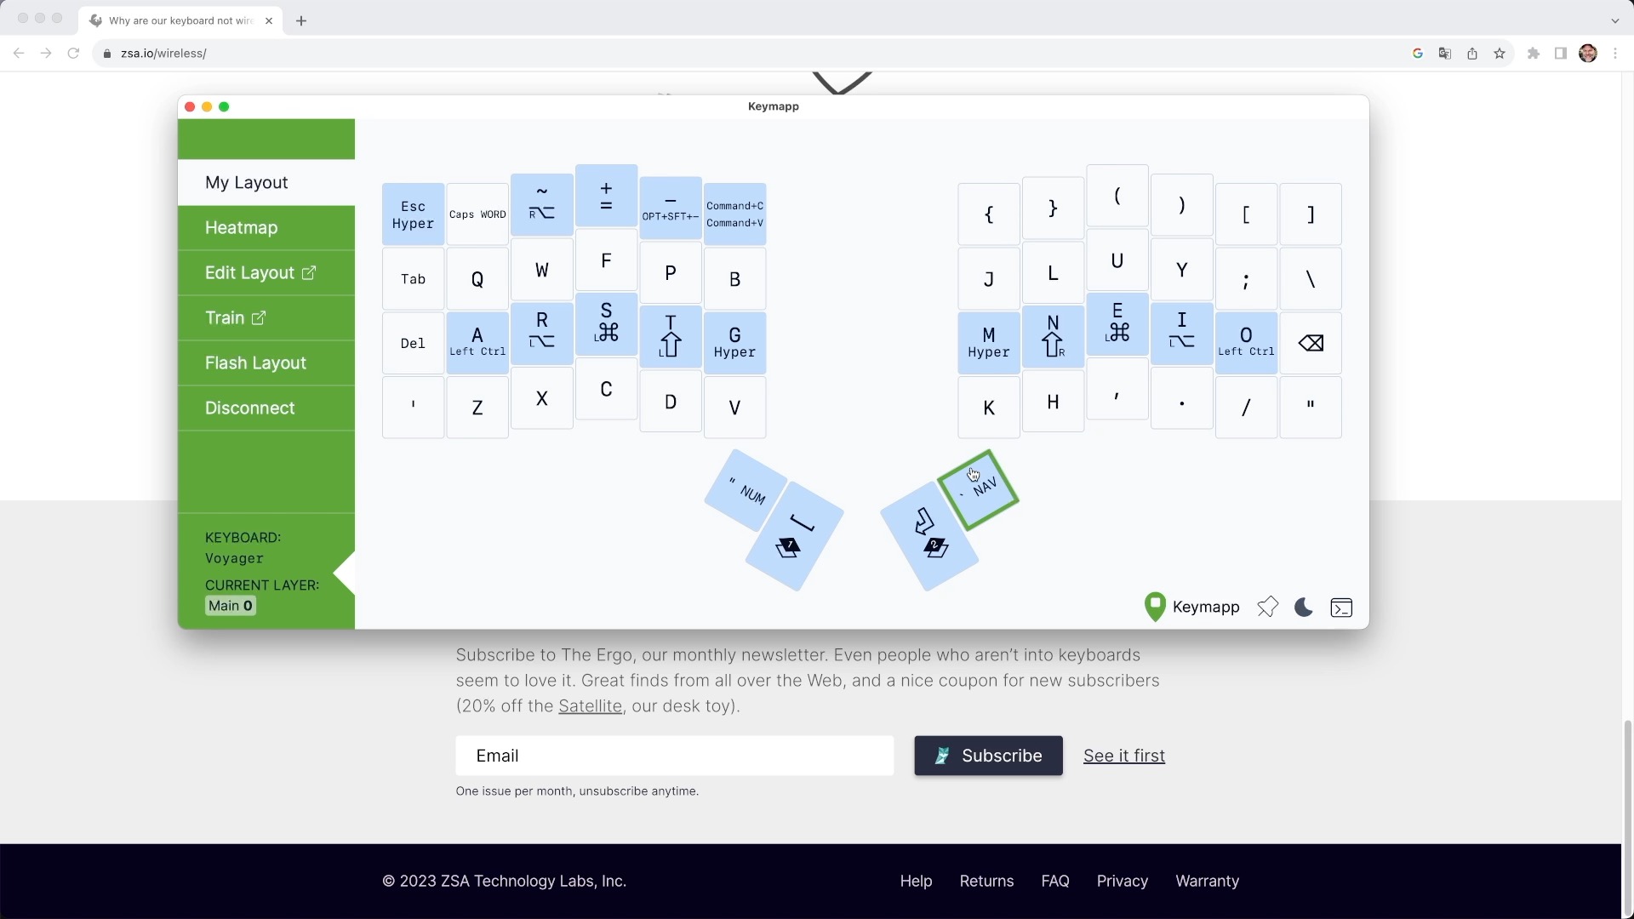Screen dimensions: 1634x919
Task: Open Edit Layout external link
Action: (258, 272)
